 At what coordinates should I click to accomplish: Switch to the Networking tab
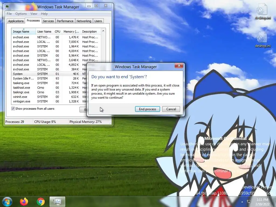point(84,21)
